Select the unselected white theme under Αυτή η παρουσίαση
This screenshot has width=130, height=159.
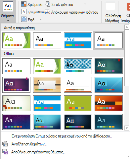[47, 40]
